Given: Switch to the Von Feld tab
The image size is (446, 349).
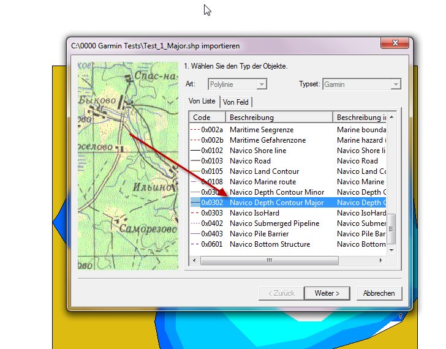Looking at the screenshot, I should pos(236,102).
